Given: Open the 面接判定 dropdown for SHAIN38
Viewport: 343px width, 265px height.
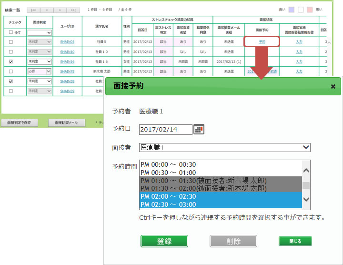Looking at the screenshot, I should point(40,81).
